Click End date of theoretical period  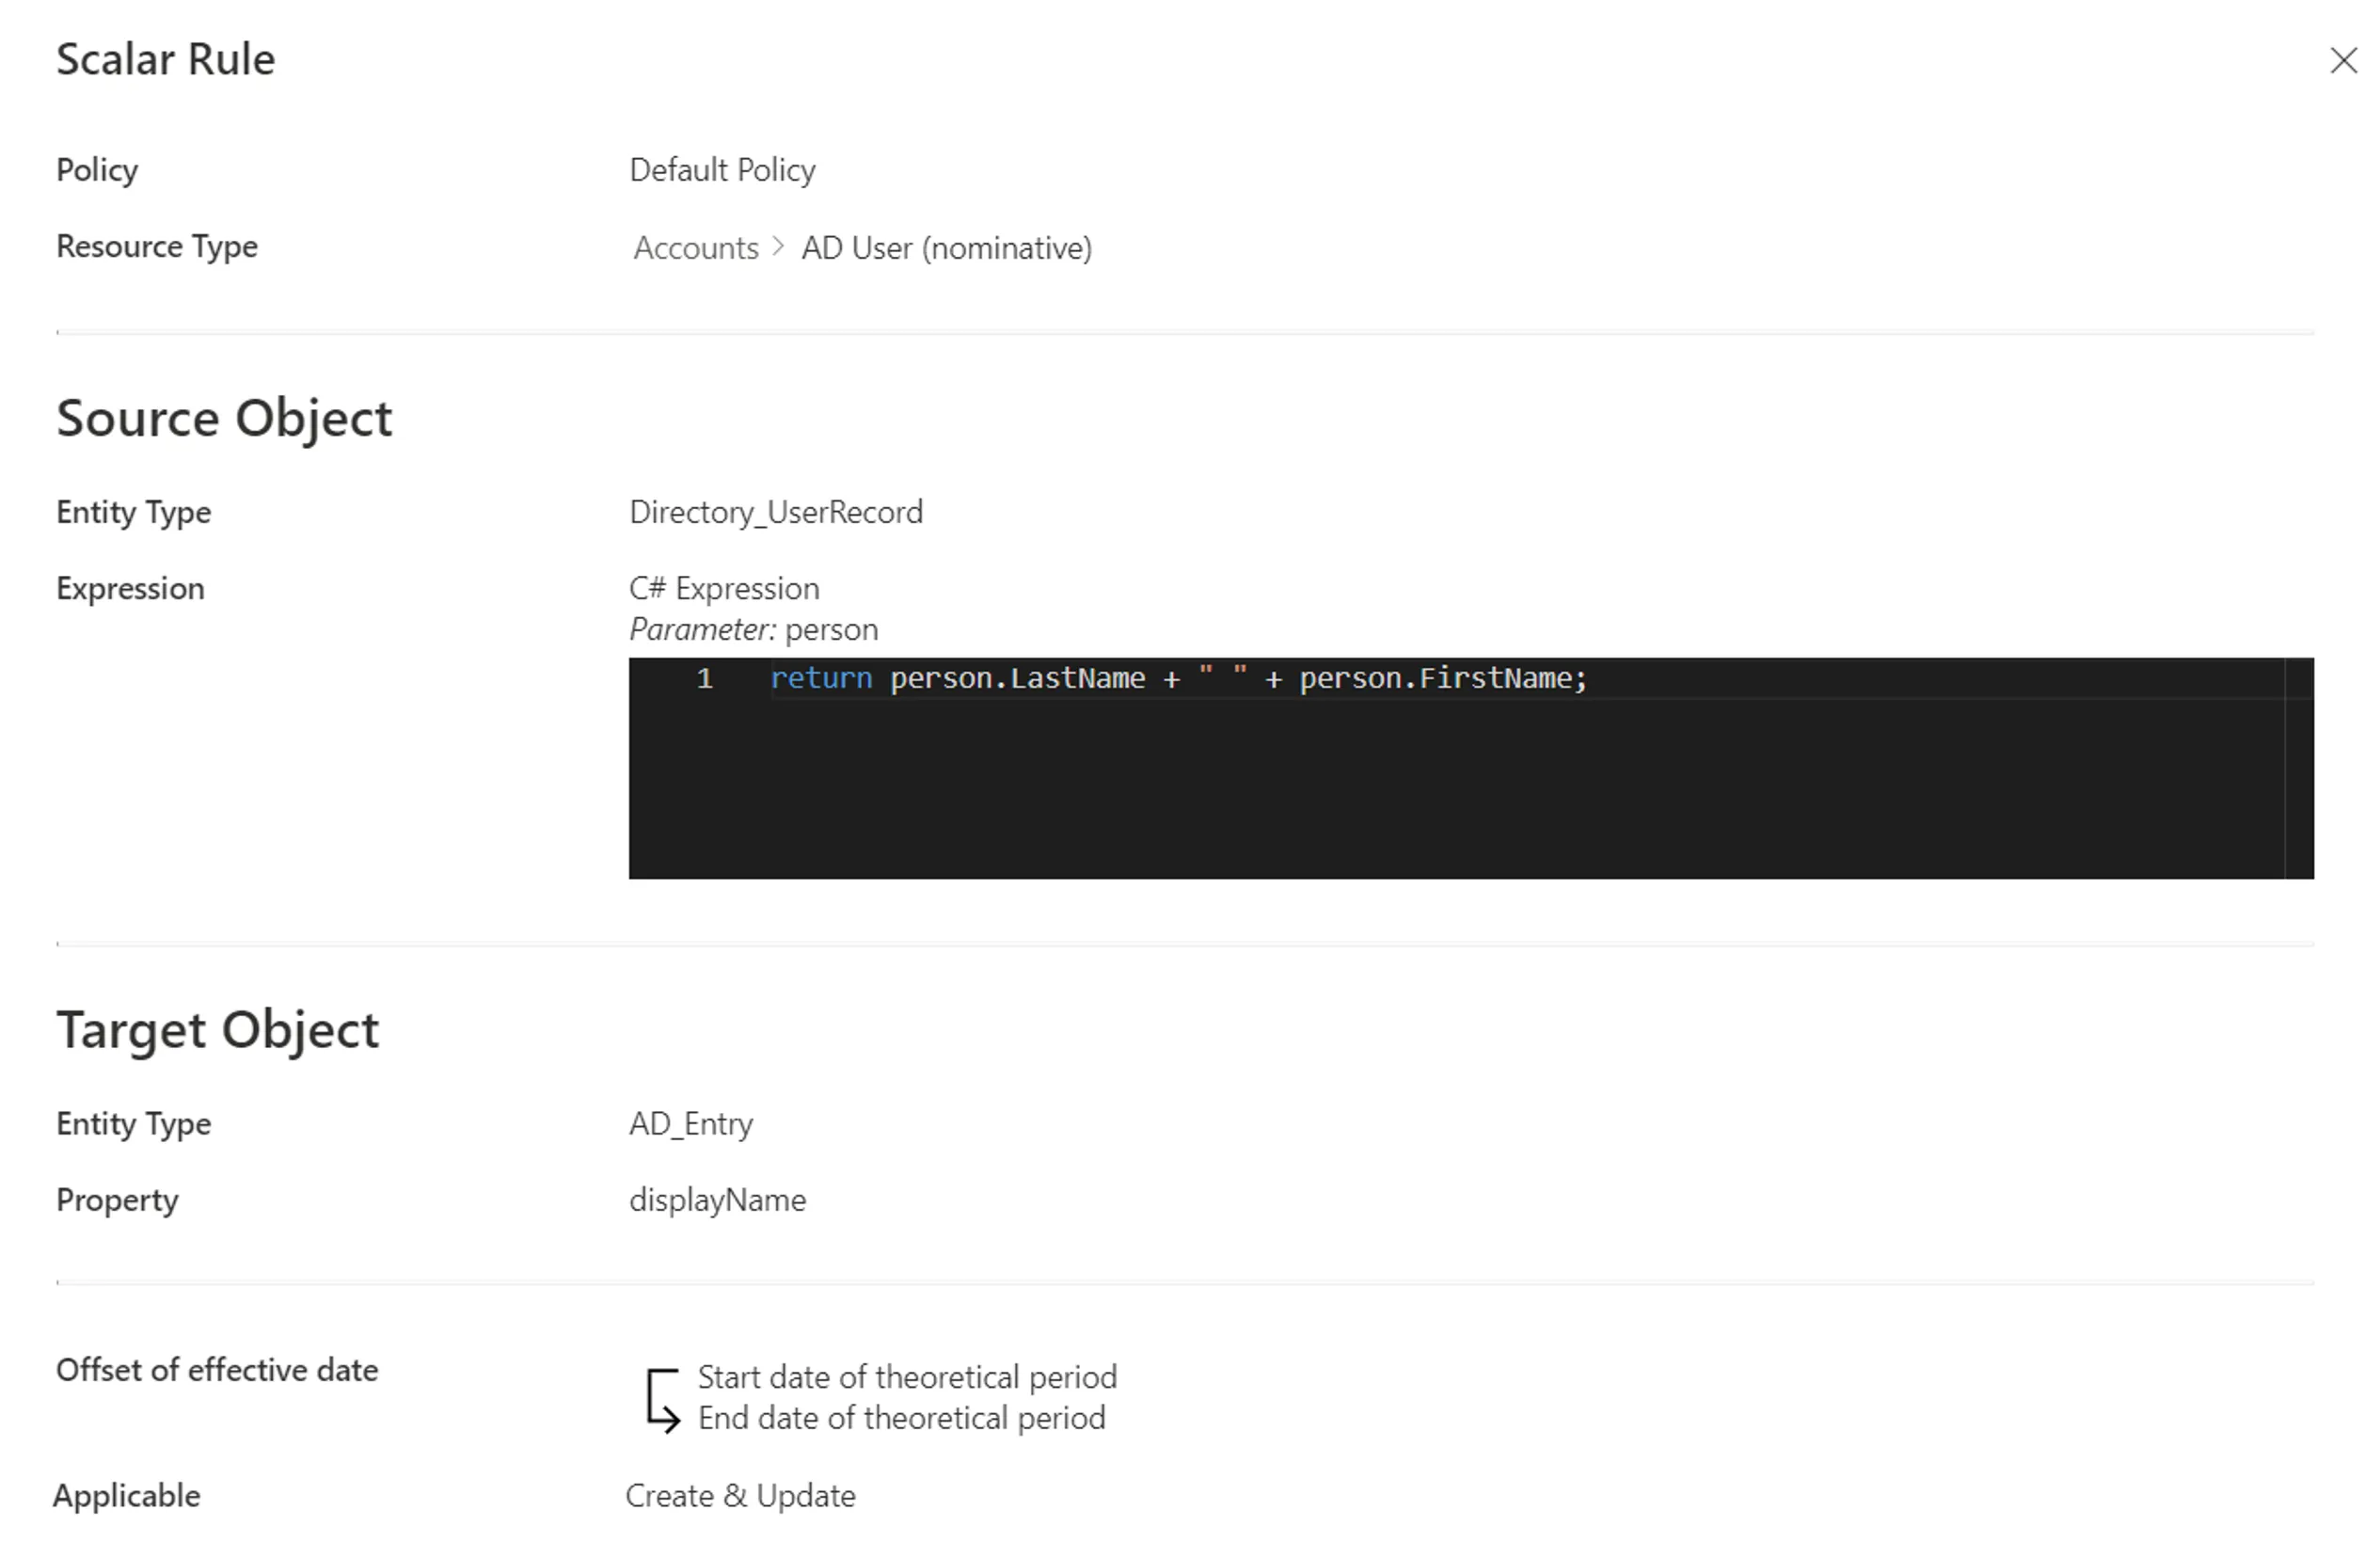[901, 1418]
